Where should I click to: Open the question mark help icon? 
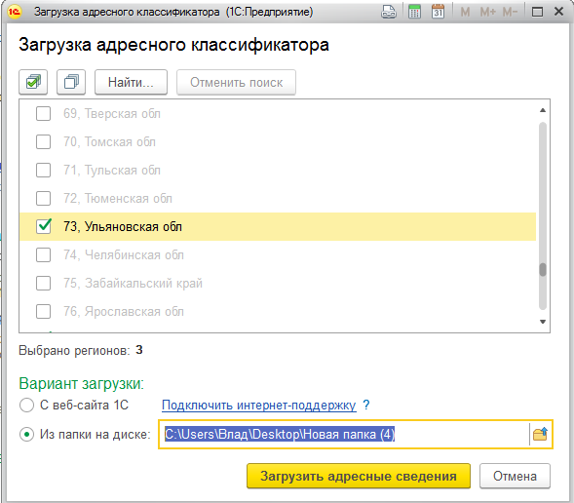[x=366, y=405]
